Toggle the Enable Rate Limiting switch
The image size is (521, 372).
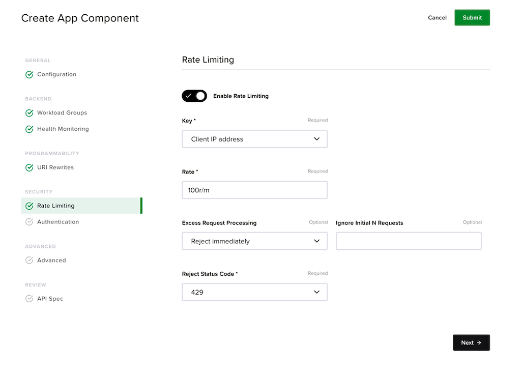click(x=194, y=96)
